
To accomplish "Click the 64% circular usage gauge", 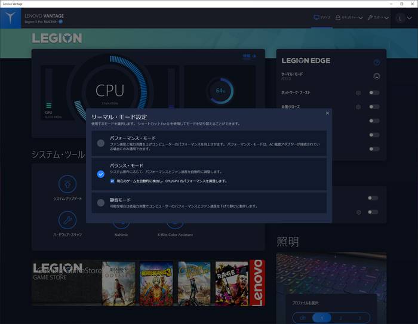I will (x=221, y=91).
